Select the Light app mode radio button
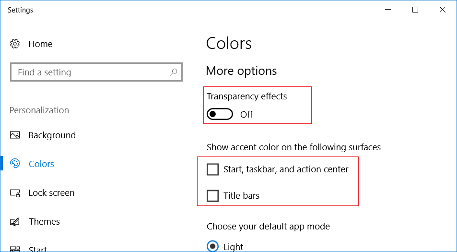The height and width of the screenshot is (252, 457). point(212,246)
